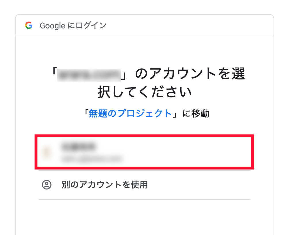This screenshot has width=292, height=235.
Task: Click the blurred app name in heading
Action: 89,75
